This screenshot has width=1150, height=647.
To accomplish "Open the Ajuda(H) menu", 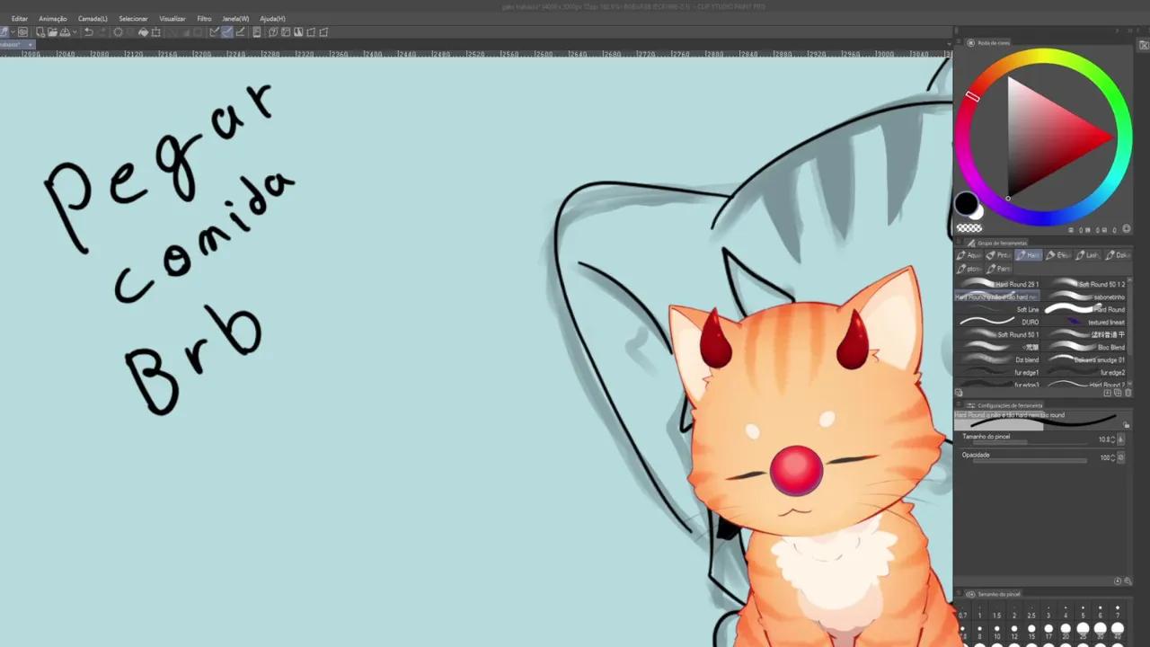I will [x=272, y=18].
